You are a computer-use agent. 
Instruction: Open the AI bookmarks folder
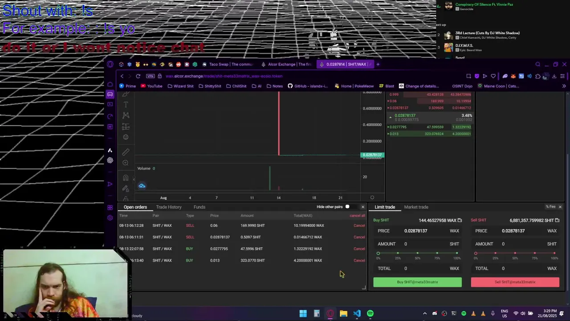[256, 86]
